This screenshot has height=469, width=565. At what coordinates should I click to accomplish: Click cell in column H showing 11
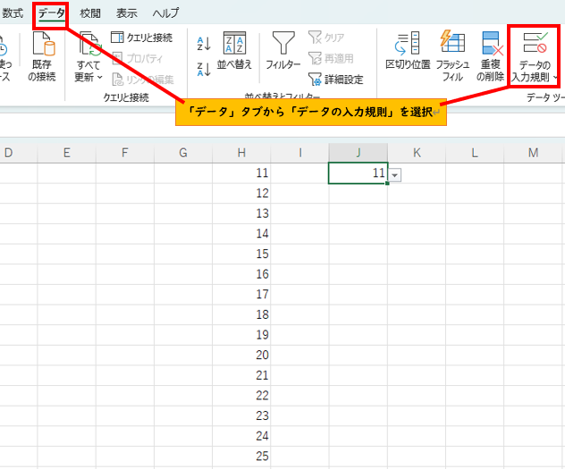241,173
